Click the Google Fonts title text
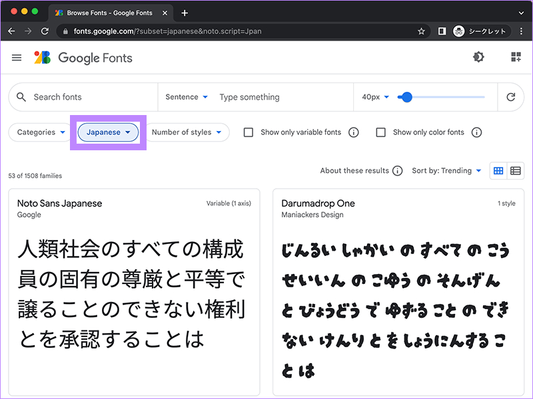Viewport: 533px width, 399px height. click(x=95, y=58)
